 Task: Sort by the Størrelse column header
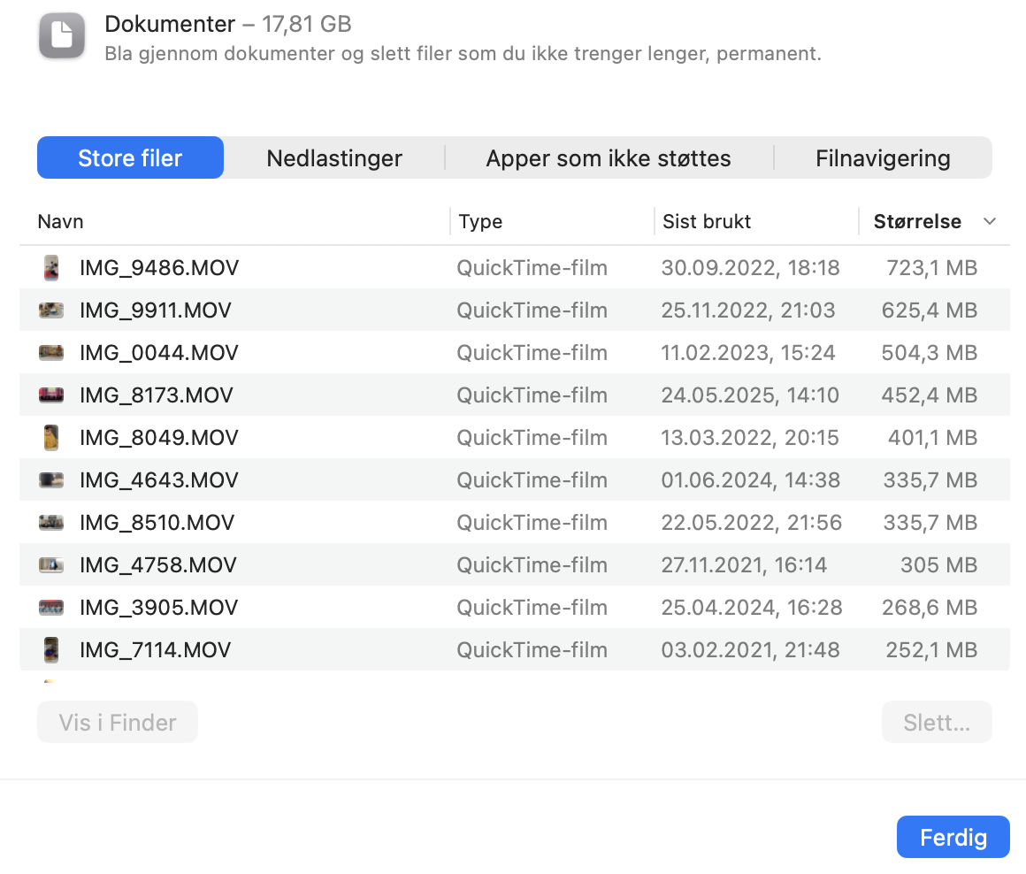coord(917,221)
